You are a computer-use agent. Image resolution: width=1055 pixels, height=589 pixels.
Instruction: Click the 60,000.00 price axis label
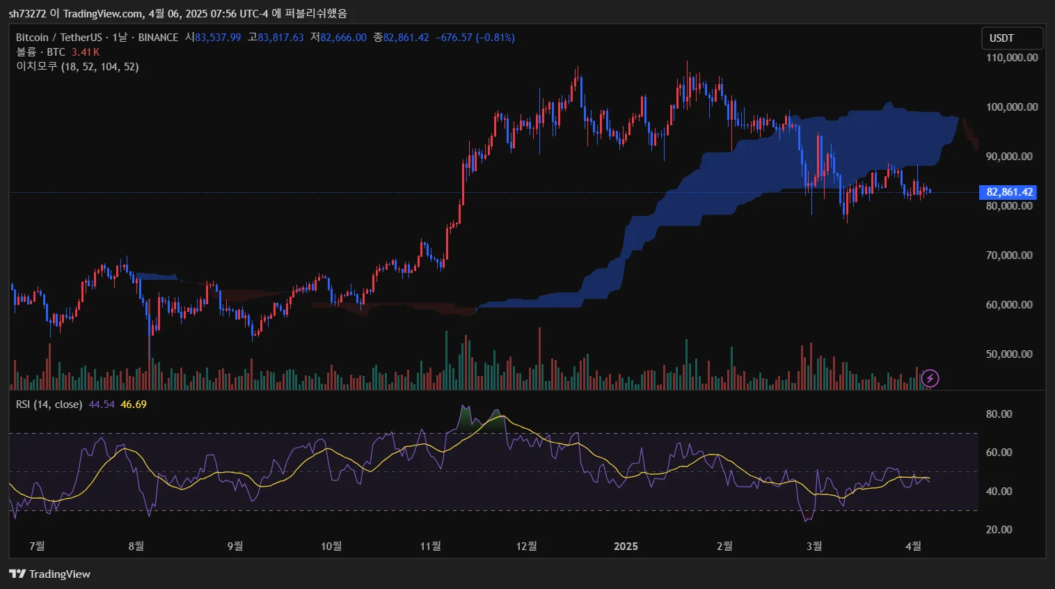[x=1009, y=305]
